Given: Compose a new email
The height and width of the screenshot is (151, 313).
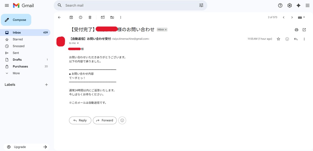Looking at the screenshot, I should [16, 20].
